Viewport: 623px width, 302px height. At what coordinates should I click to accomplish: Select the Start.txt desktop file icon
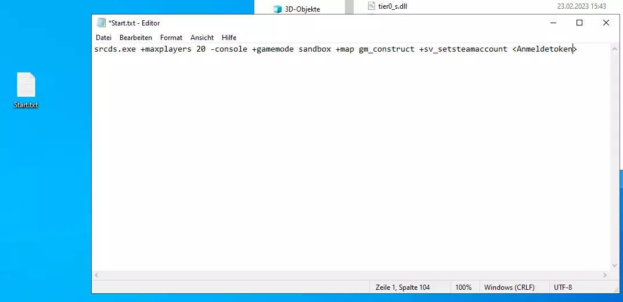[x=26, y=90]
